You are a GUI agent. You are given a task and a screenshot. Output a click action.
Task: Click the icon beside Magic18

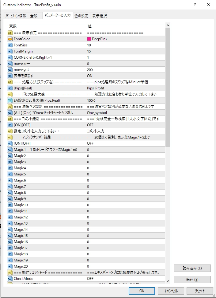[x=10, y=254]
